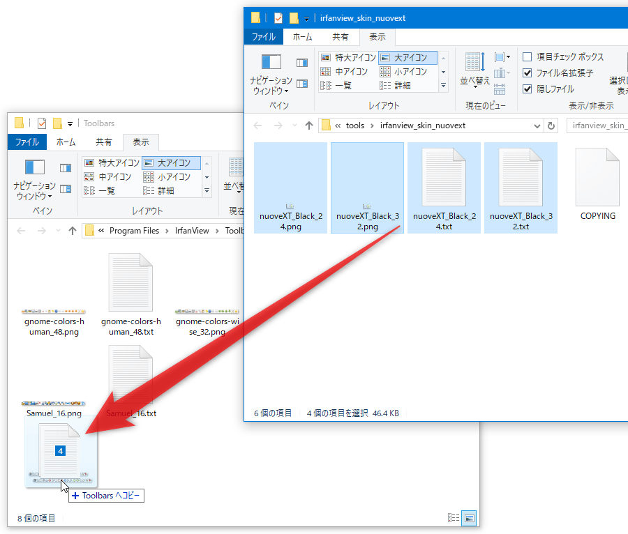Click details pane icon in Toolbars window
628x534 pixels.
pyautogui.click(x=66, y=189)
